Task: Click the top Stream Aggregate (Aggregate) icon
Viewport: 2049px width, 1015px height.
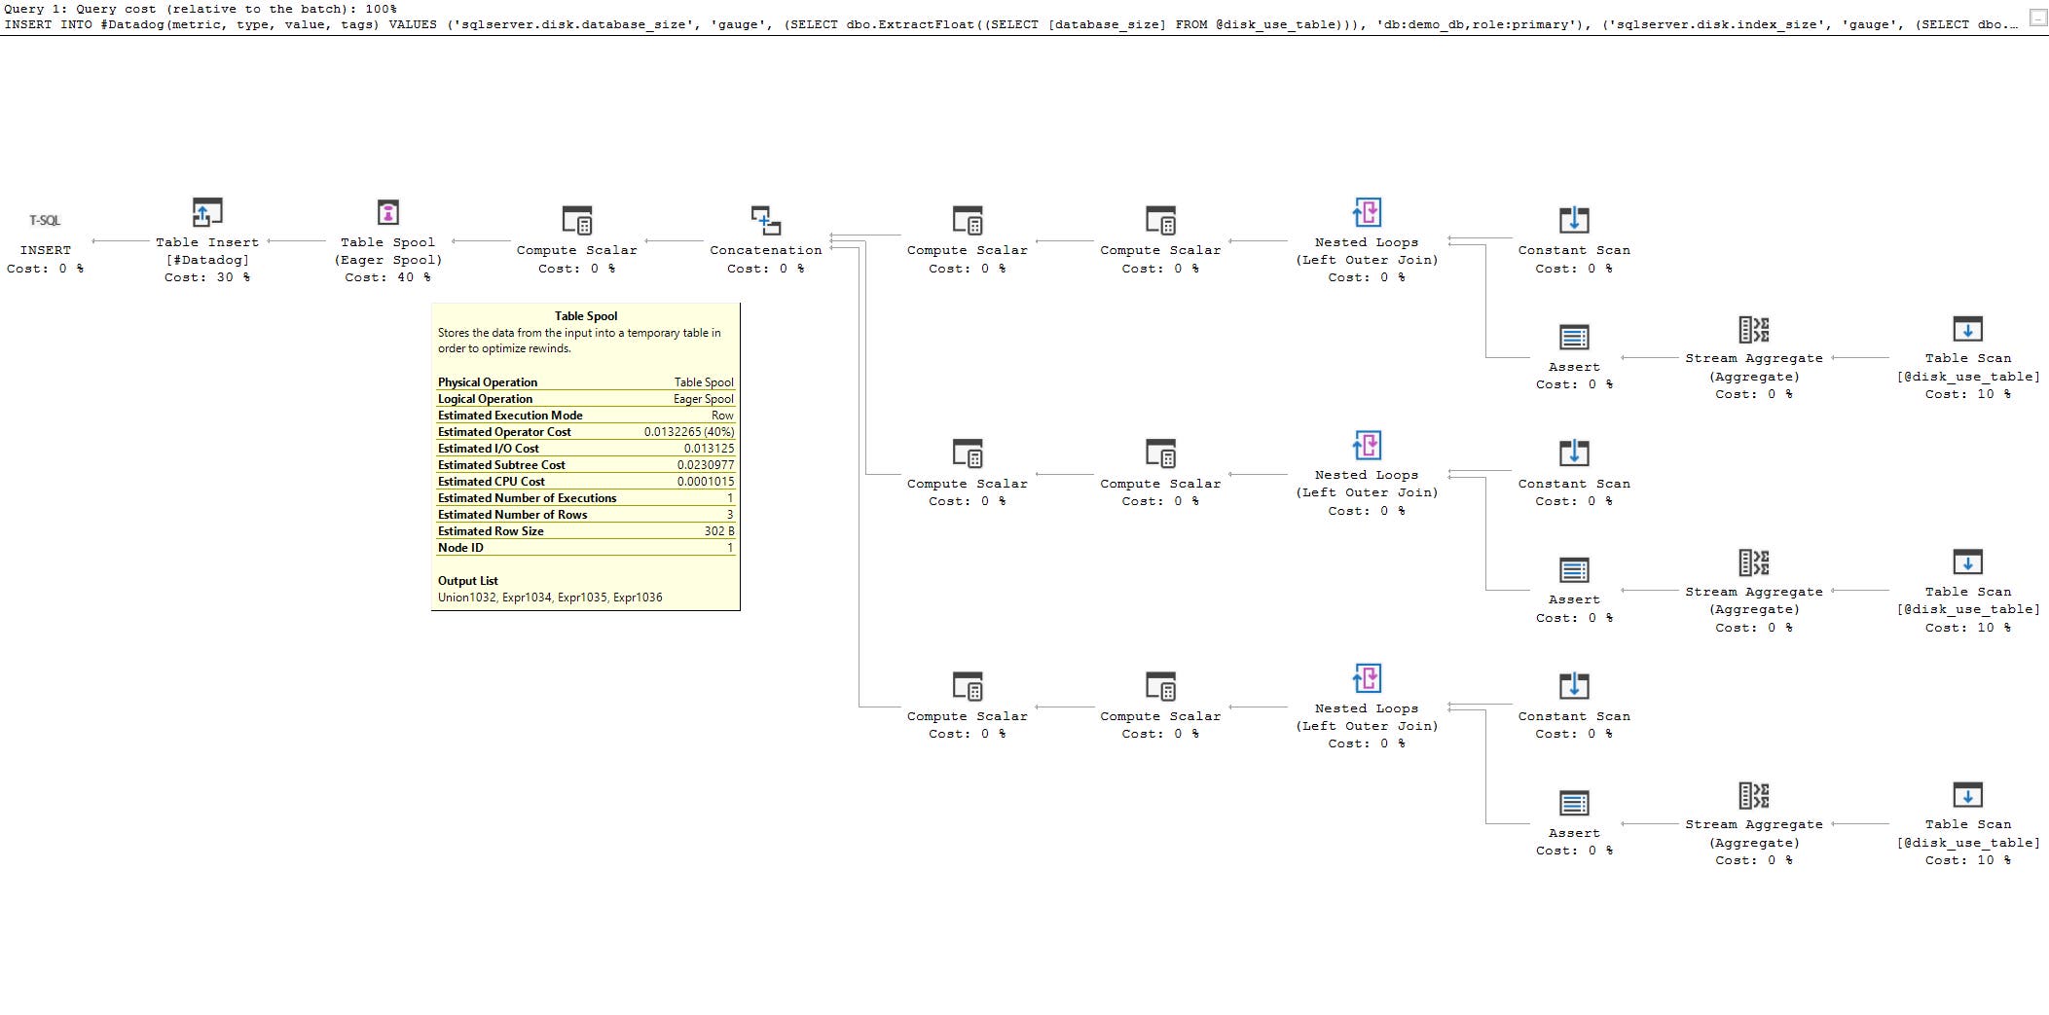Action: (x=1753, y=330)
